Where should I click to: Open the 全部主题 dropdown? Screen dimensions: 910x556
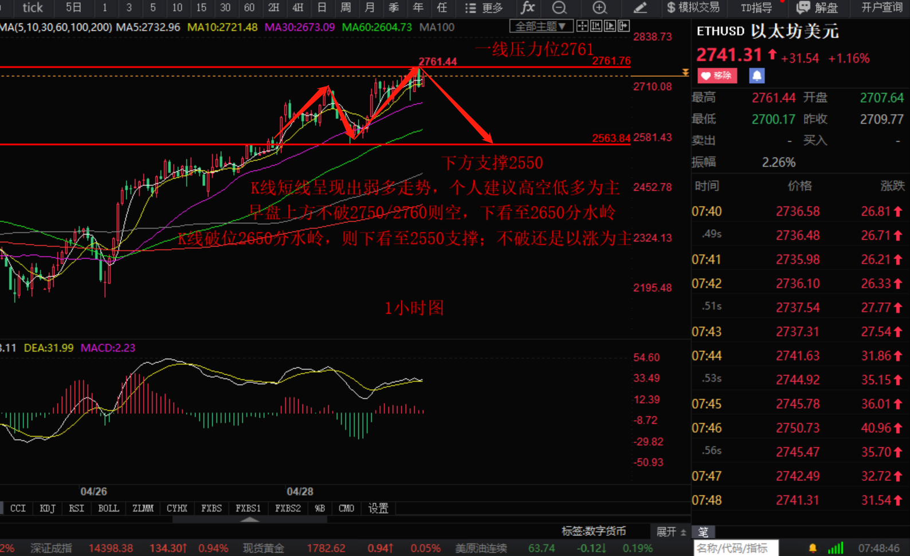click(x=540, y=26)
